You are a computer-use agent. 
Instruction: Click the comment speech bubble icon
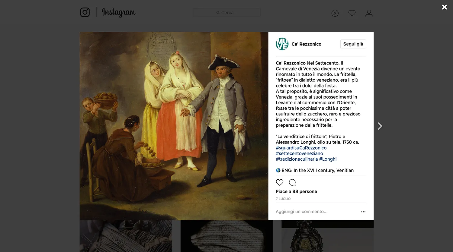(292, 182)
